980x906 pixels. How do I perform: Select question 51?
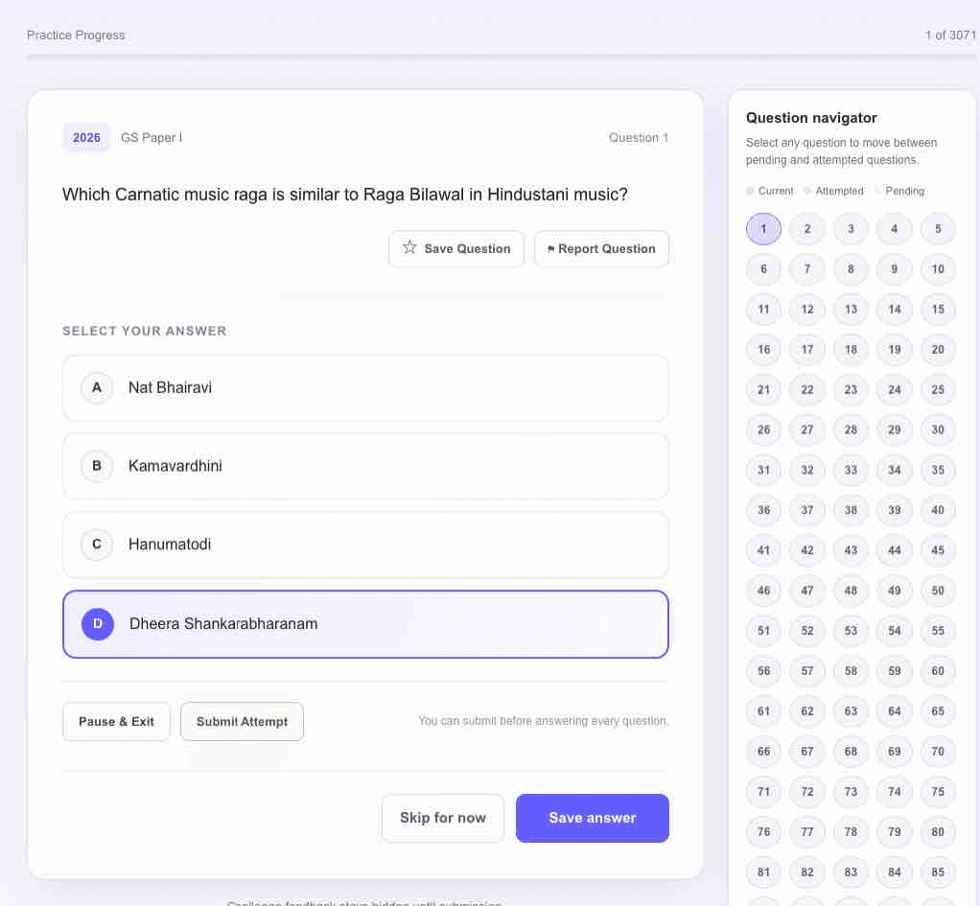[763, 631]
